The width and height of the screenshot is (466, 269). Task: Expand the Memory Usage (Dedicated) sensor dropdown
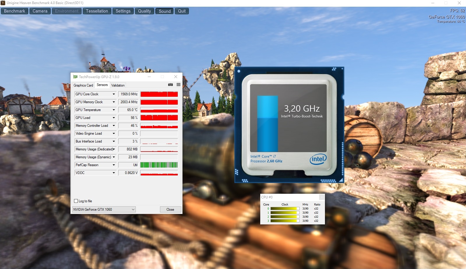point(114,149)
